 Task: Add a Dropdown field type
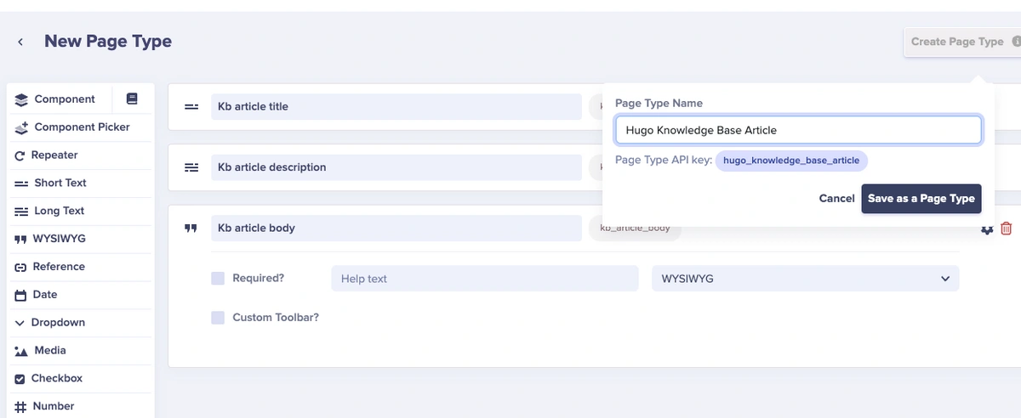point(58,323)
